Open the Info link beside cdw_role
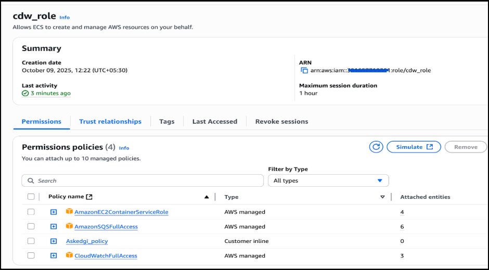 65,18
